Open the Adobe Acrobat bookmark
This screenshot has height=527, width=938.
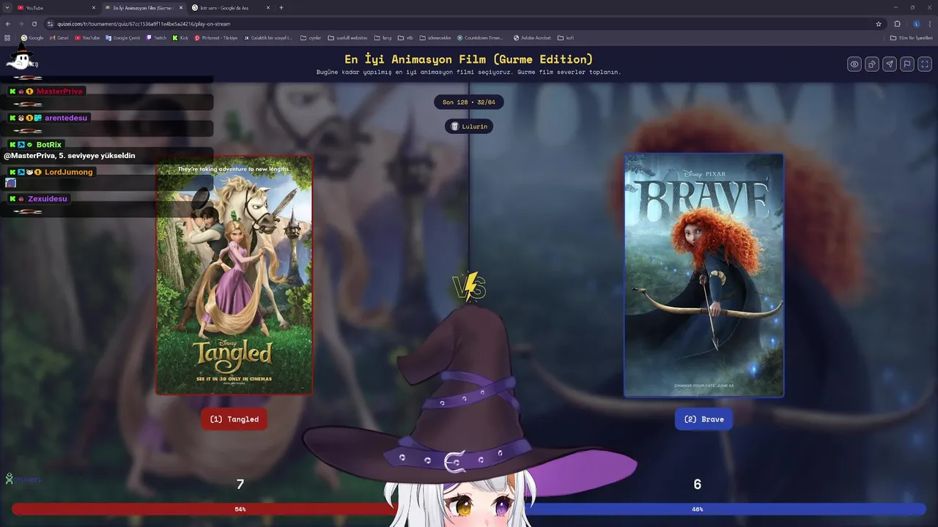point(532,37)
